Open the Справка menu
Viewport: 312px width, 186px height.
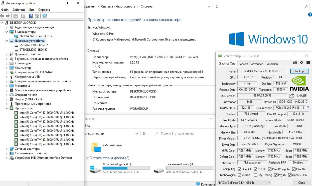click(x=44, y=10)
